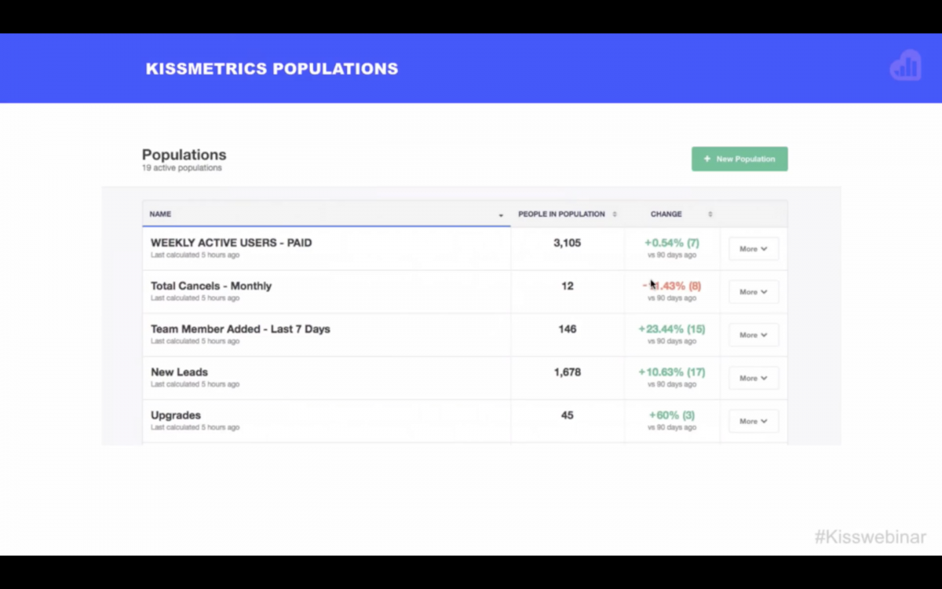Click the +0.54% (7) change value

click(672, 243)
